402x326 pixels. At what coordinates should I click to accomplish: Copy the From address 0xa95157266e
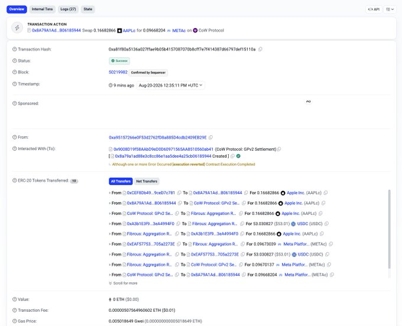(x=210, y=138)
